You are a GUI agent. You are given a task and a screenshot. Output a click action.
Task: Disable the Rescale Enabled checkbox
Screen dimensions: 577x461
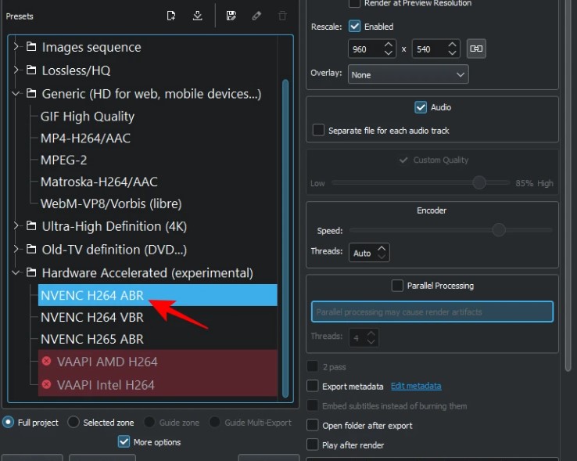click(x=354, y=27)
